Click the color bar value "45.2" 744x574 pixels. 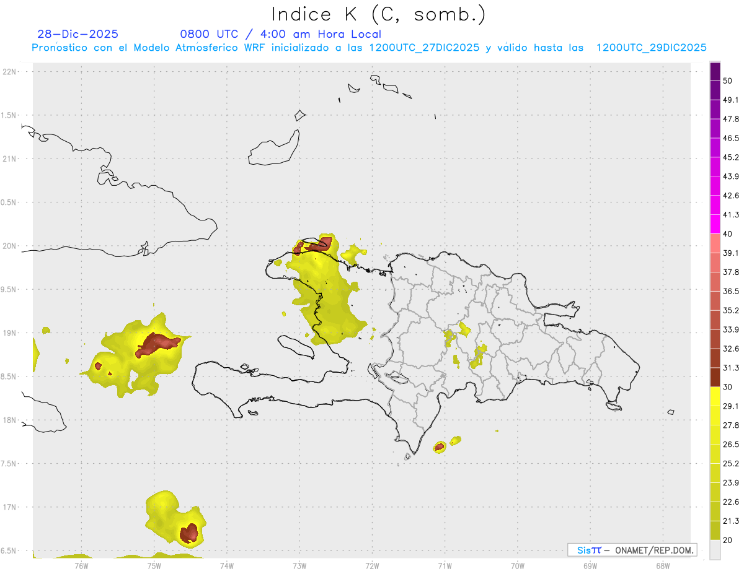click(731, 157)
